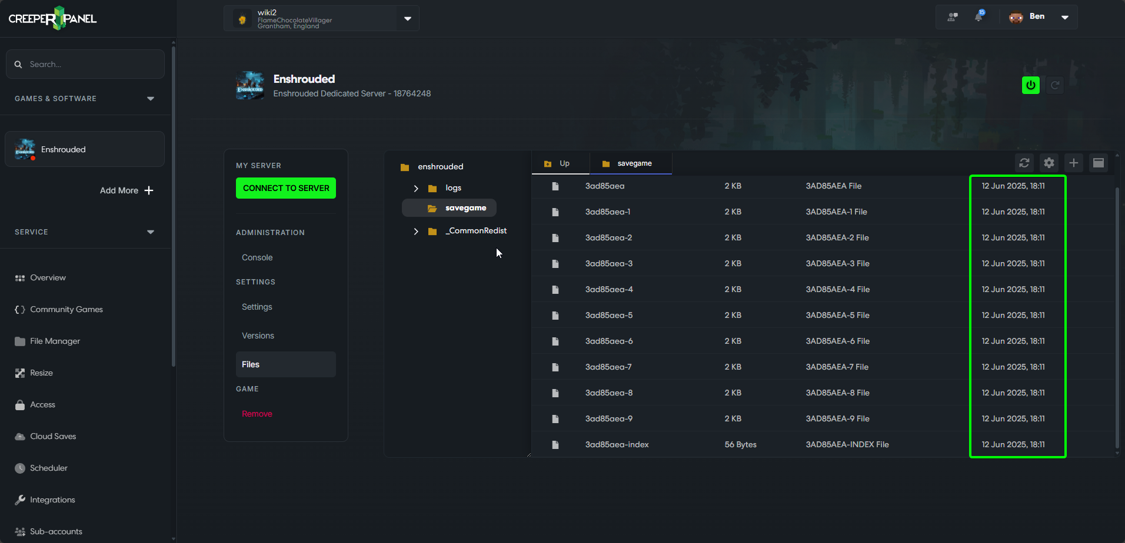Open Overview from sidebar
The width and height of the screenshot is (1125, 543).
coord(48,277)
